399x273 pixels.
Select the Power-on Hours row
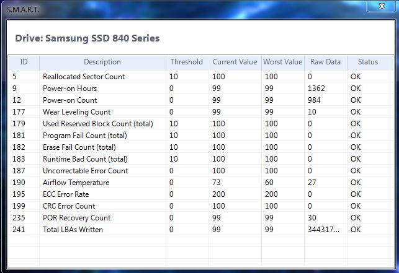point(200,89)
